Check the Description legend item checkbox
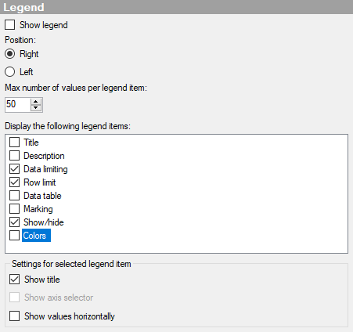 pyautogui.click(x=14, y=156)
